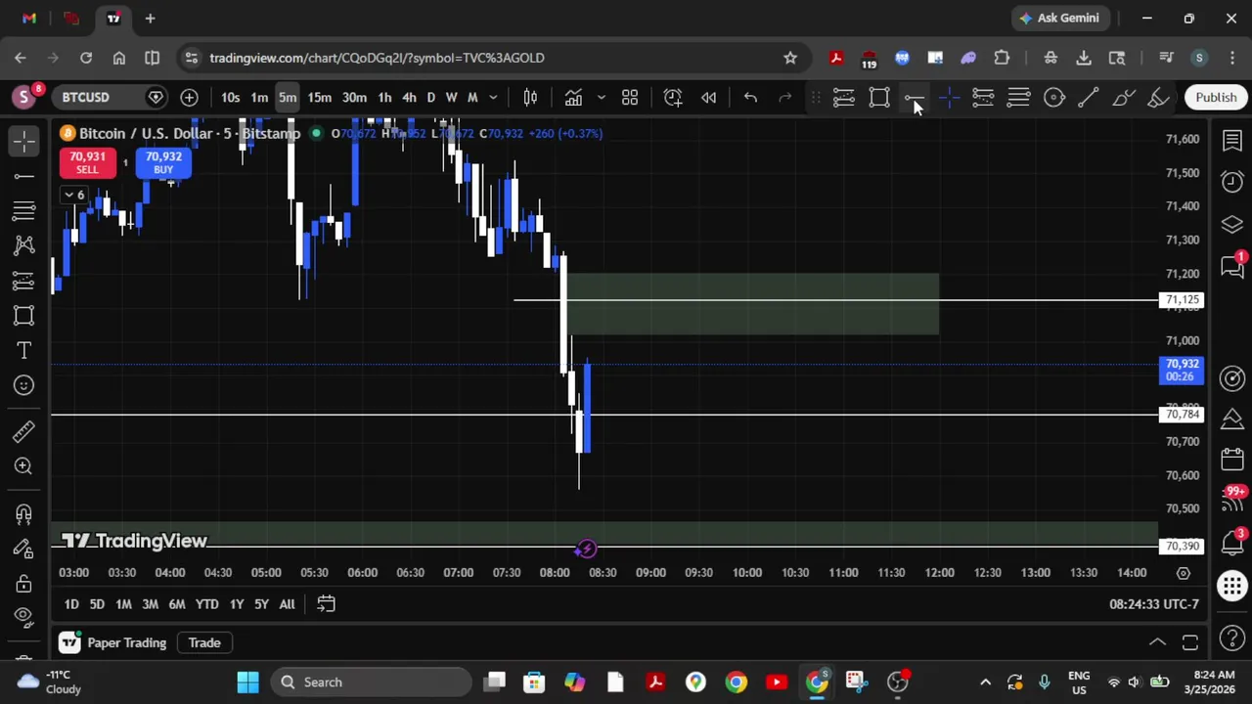Image resolution: width=1252 pixels, height=704 pixels.
Task: Maximize the bottom panel
Action: [x=1190, y=642]
